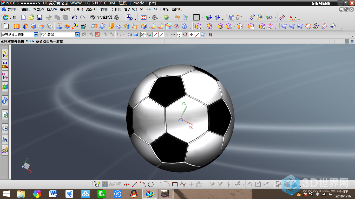
Task: Click the Fit view icon
Action: 143,17
